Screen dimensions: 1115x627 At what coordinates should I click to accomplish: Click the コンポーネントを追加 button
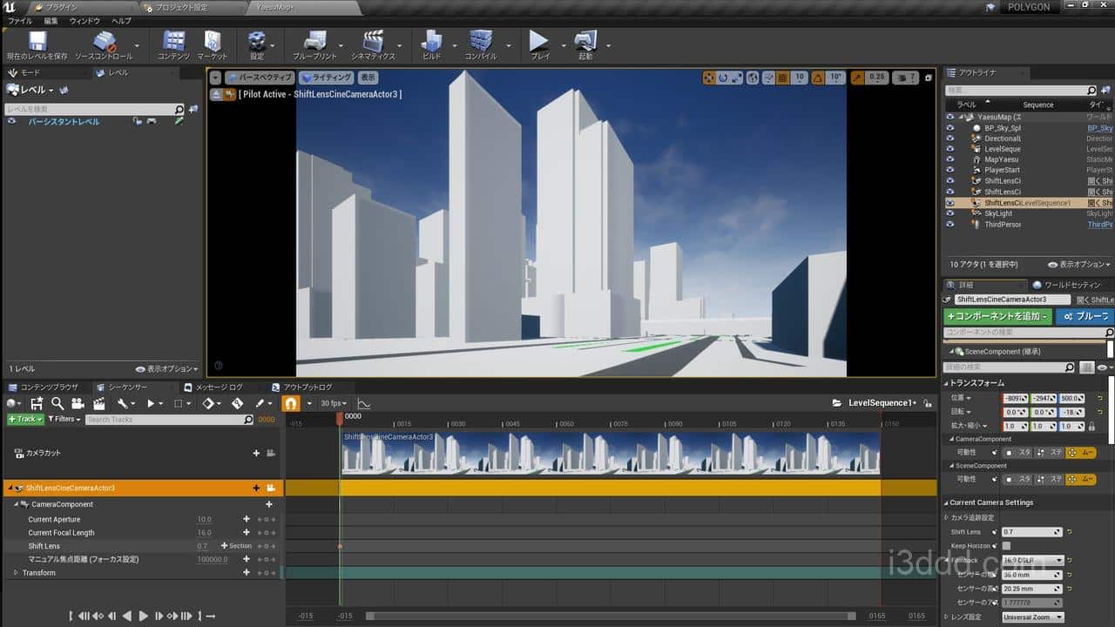(x=998, y=316)
